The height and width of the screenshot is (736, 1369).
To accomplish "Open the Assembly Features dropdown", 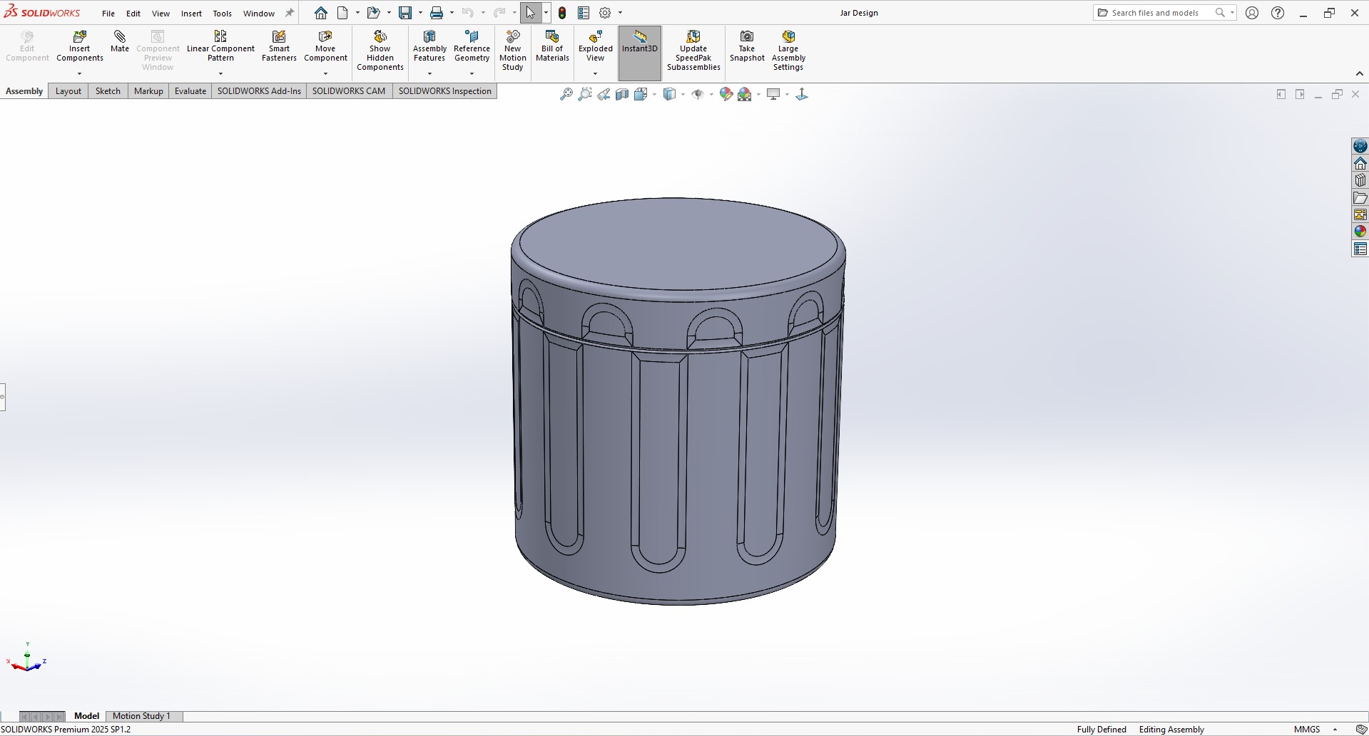I will (429, 74).
